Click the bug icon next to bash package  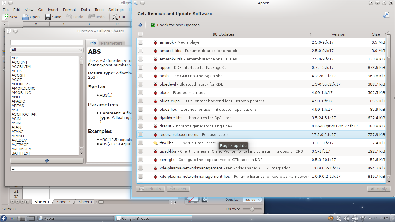(156, 76)
